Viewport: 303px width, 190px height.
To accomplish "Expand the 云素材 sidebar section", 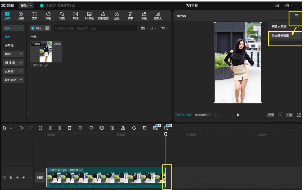I will tap(13, 71).
